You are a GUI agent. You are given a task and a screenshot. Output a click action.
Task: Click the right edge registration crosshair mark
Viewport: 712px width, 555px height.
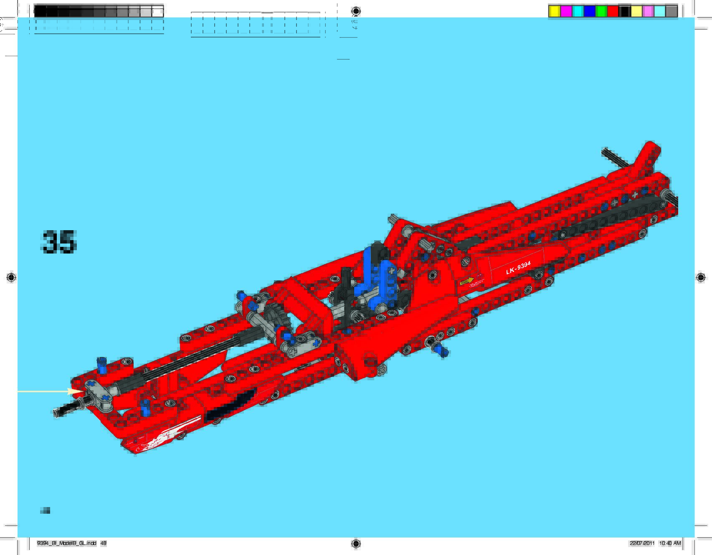point(701,278)
